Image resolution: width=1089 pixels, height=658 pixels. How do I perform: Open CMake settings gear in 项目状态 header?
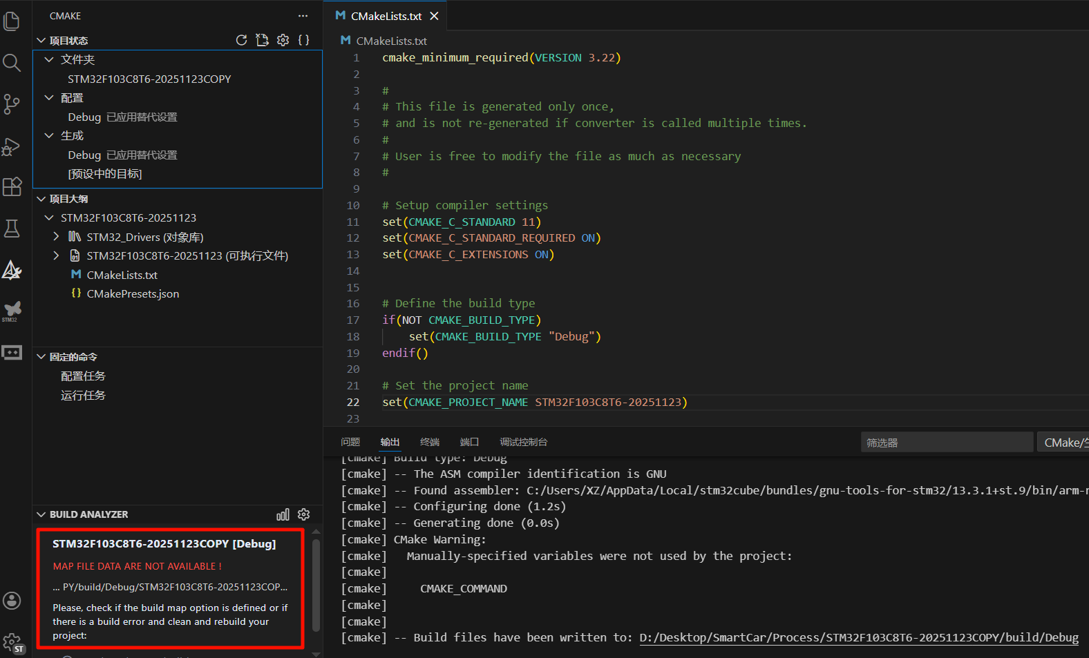pos(283,40)
